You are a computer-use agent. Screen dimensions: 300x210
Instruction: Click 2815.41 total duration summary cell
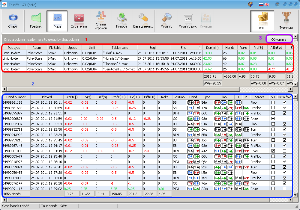click(x=213, y=76)
